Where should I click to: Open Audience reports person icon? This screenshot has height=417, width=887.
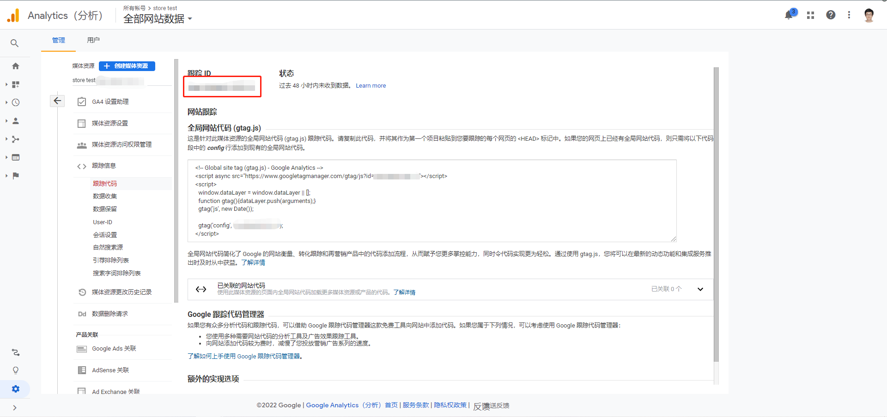(x=16, y=121)
